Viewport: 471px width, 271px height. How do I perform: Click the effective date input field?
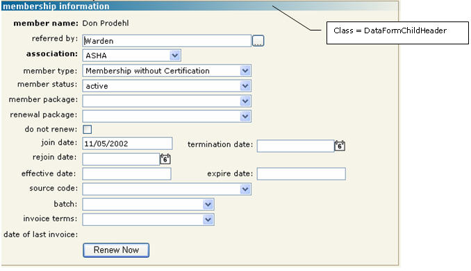click(x=126, y=174)
